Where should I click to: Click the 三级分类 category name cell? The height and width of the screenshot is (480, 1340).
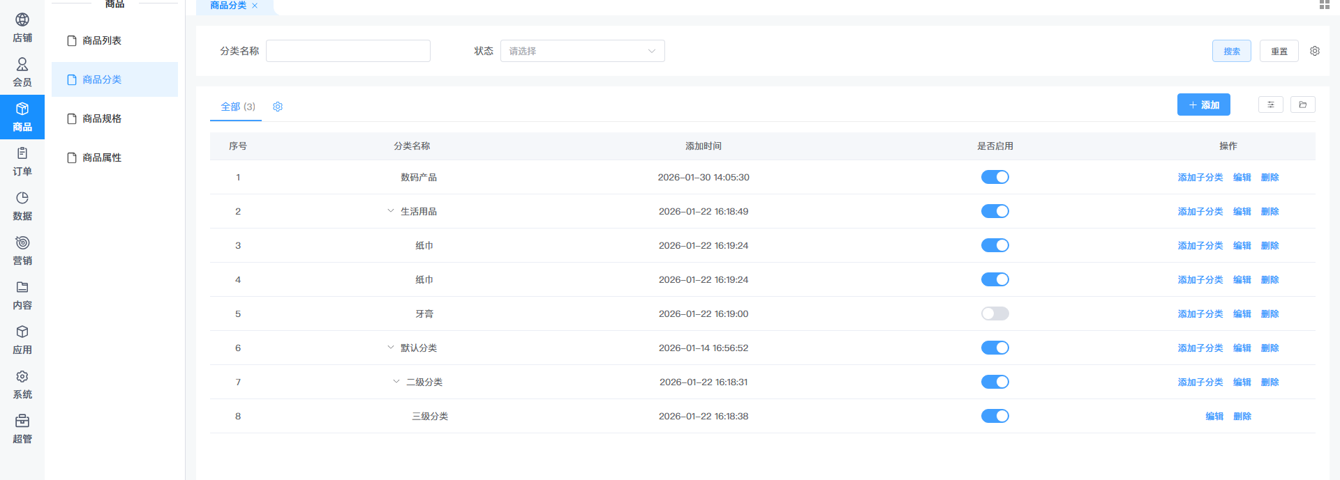430,416
